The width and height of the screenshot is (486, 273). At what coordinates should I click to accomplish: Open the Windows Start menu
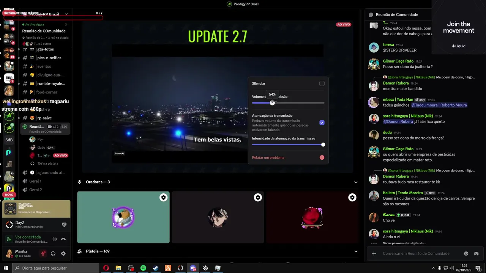pos(6,268)
